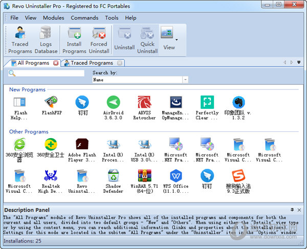Click the New Programs group header

(x=27, y=89)
